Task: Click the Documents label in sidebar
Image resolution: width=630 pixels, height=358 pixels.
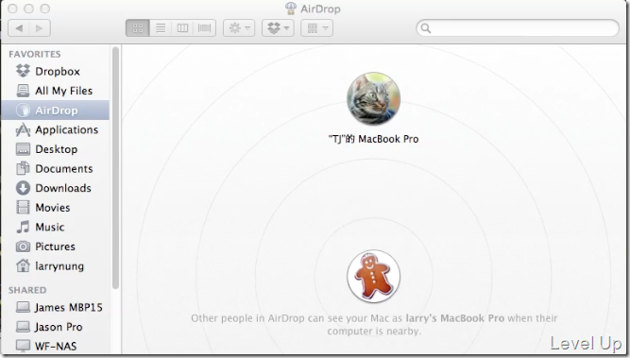Action: coord(64,169)
